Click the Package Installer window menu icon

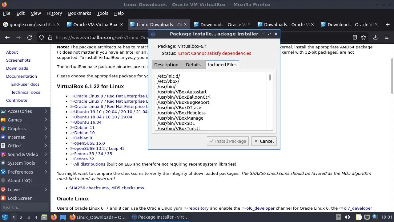point(153,34)
